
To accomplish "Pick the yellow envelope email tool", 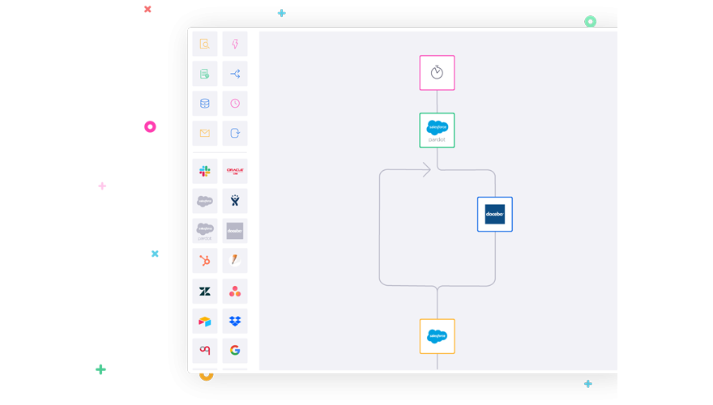I will coord(205,133).
